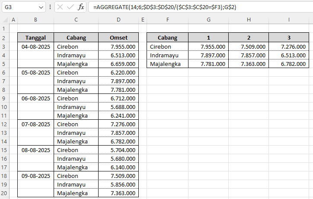Image resolution: width=313 pixels, height=199 pixels.
Task: Click Omset value 5.680.000 in row 16
Action: pos(118,159)
